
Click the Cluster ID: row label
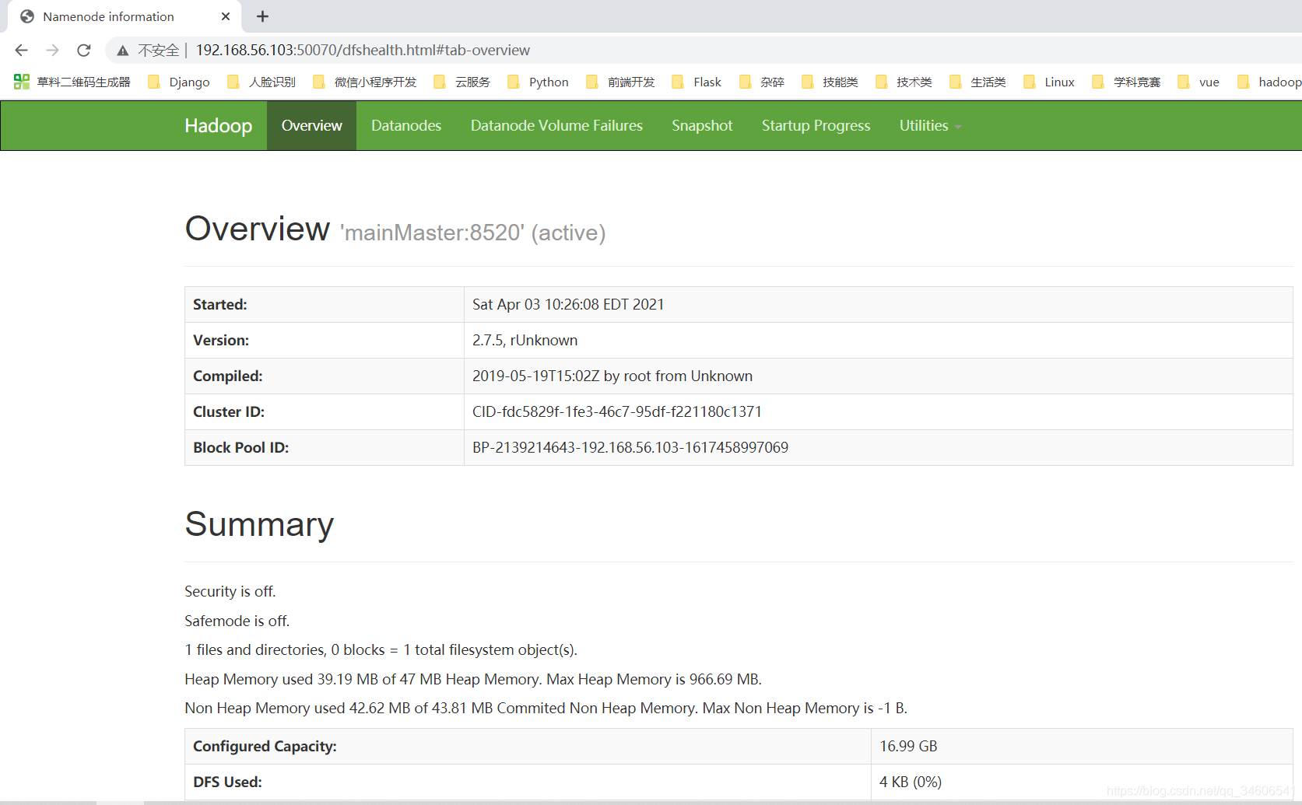(229, 411)
